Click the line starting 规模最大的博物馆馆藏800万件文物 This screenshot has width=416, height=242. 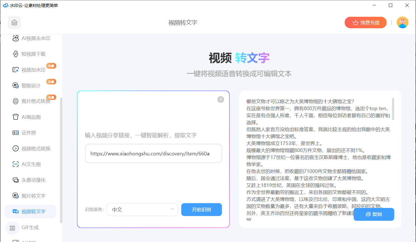point(306,150)
